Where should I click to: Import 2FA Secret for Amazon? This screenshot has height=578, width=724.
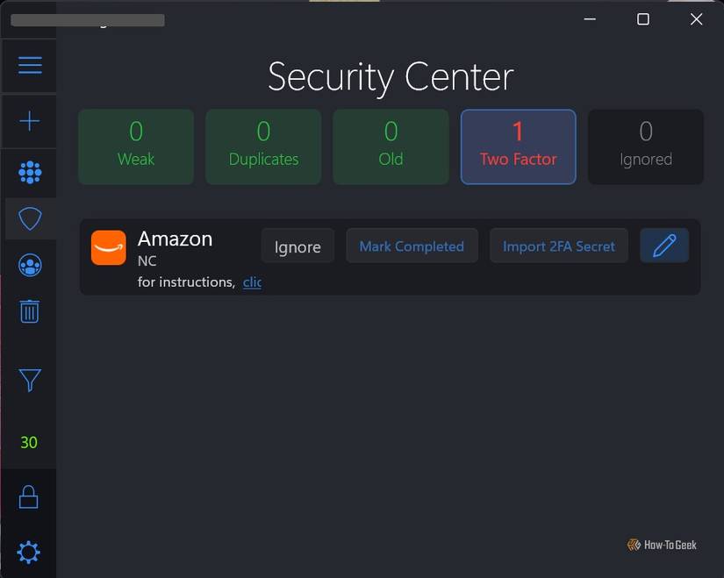pyautogui.click(x=559, y=246)
